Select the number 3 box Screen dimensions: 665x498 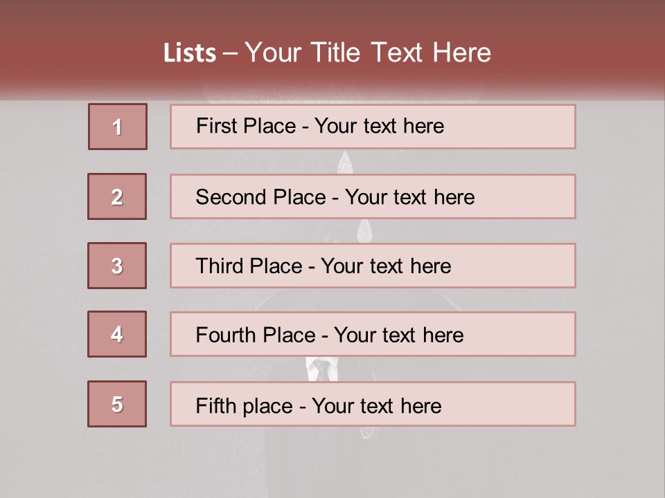[117, 266]
